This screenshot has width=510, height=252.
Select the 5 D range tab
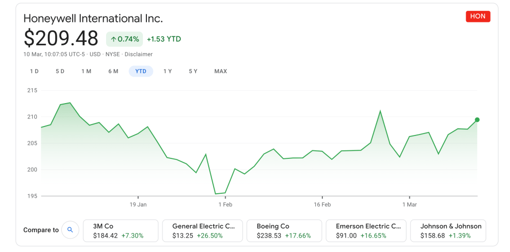60,71
